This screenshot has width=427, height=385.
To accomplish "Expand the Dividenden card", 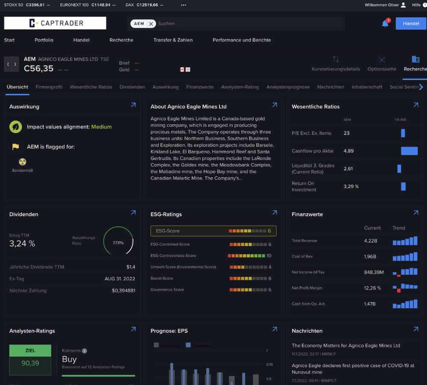I will (133, 213).
